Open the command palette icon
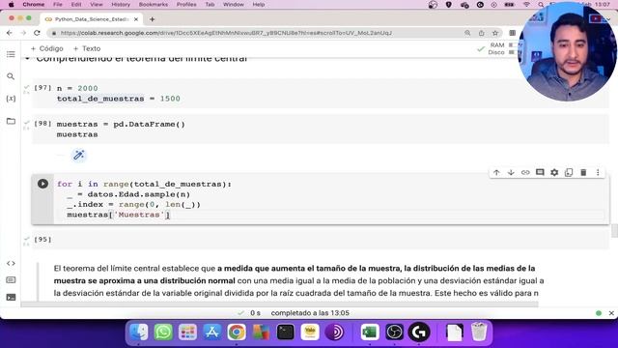618x348 pixels. (11, 280)
